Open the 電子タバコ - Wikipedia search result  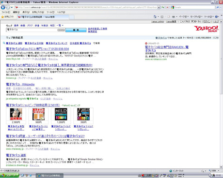click(20, 84)
